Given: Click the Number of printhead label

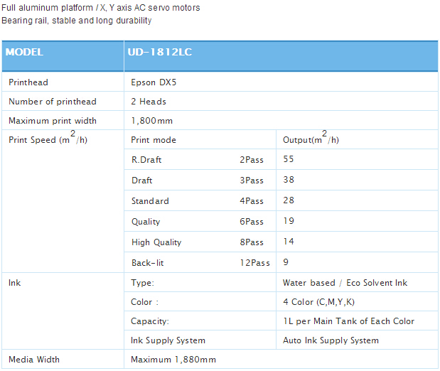Looking at the screenshot, I should (53, 102).
